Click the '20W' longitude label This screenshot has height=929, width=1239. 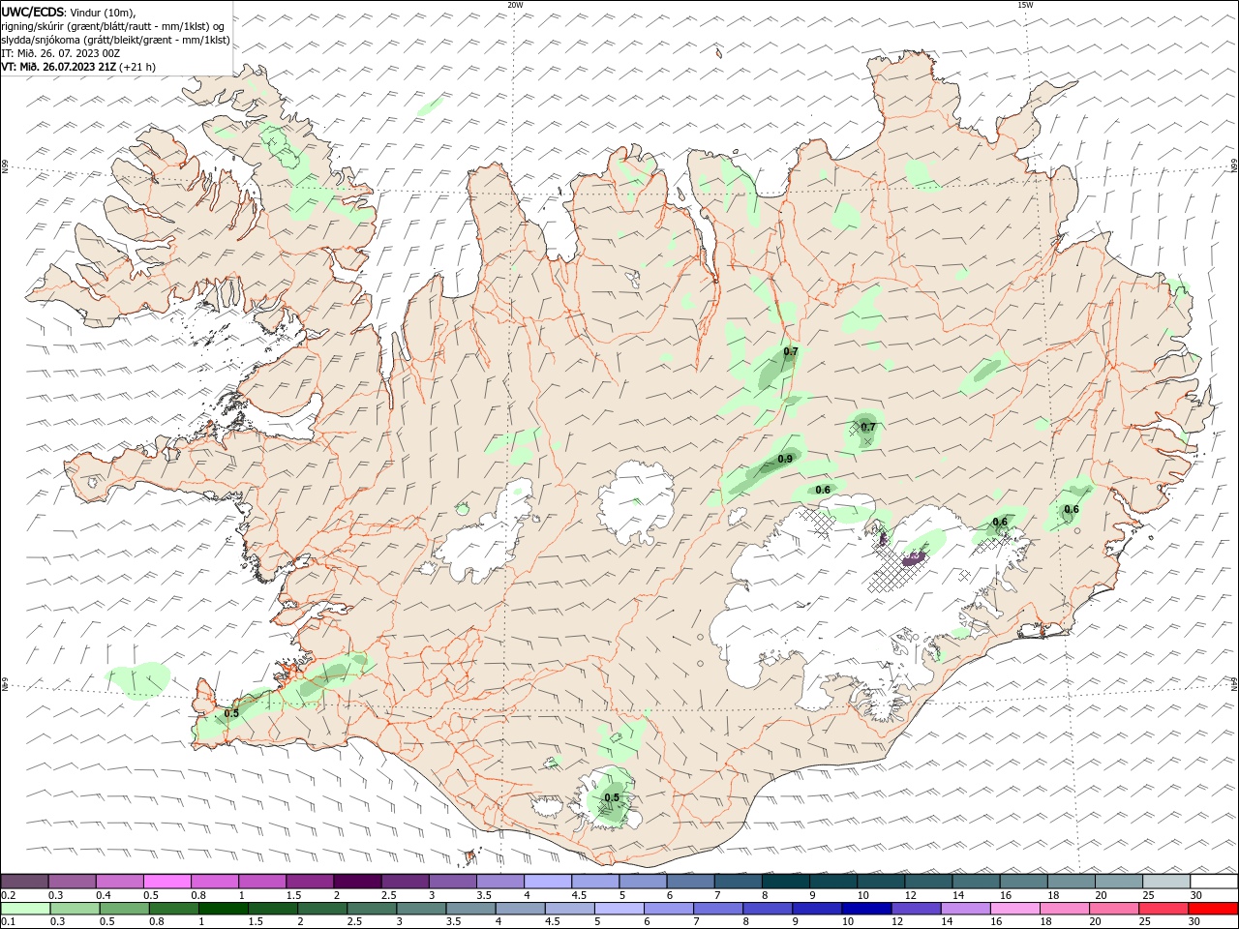point(515,5)
